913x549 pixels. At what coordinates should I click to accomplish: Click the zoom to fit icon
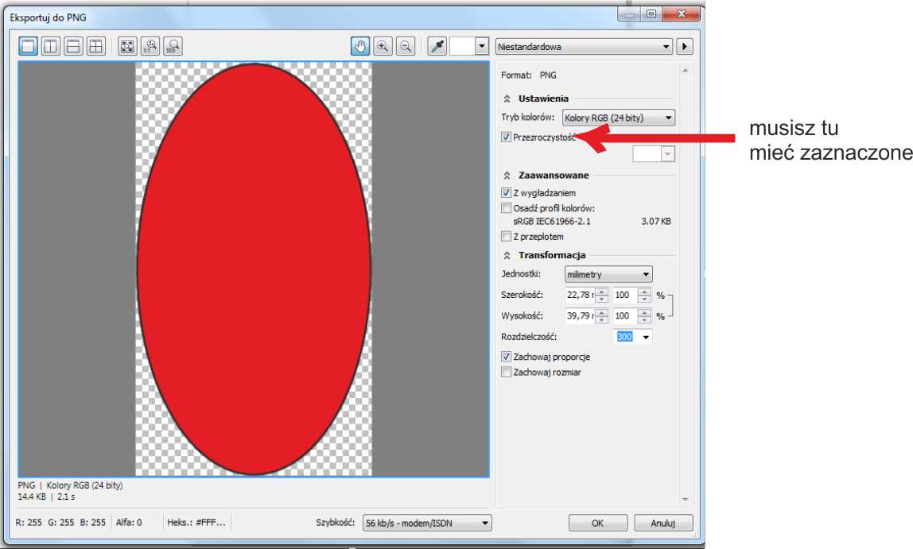(x=127, y=47)
